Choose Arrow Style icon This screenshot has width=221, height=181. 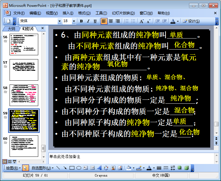[173, 168]
